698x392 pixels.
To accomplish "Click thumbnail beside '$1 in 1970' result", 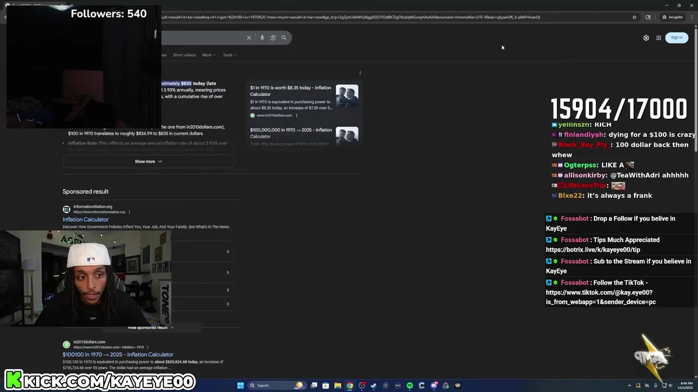I will tap(347, 95).
